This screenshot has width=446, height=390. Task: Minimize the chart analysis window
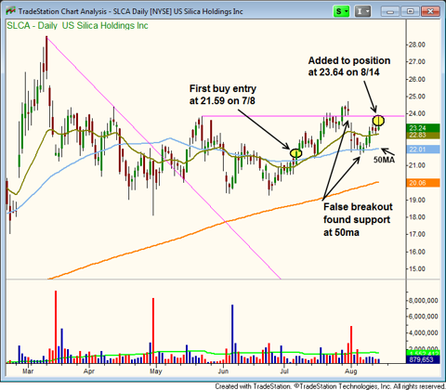coord(390,11)
